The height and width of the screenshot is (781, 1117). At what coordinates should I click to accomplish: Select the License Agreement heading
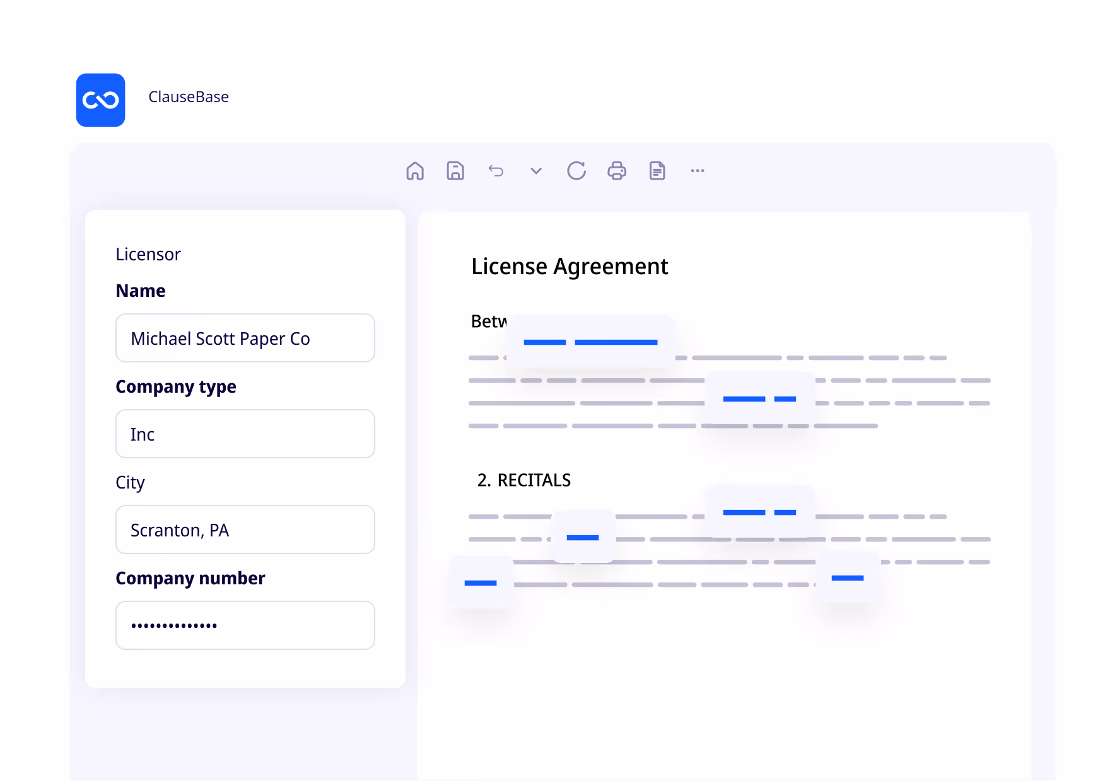(570, 267)
